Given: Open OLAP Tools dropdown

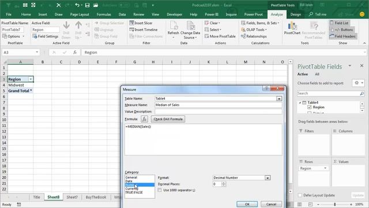Looking at the screenshot, I should pyautogui.click(x=254, y=29).
